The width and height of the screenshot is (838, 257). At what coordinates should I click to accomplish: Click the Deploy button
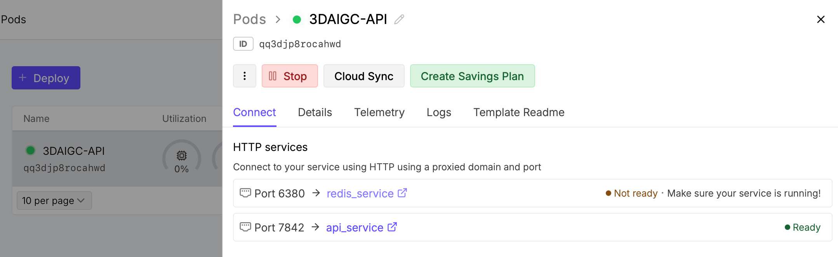coord(46,78)
